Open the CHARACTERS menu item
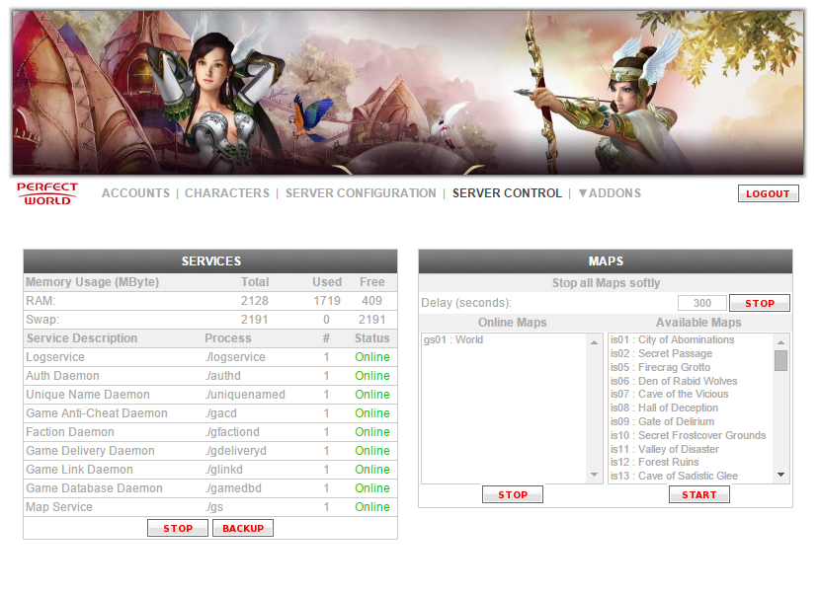The height and width of the screenshot is (593, 819). [x=227, y=193]
